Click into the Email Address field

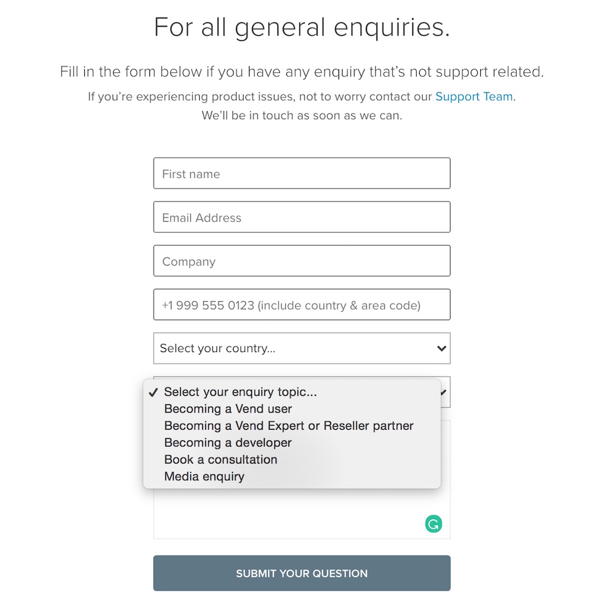[x=302, y=217]
